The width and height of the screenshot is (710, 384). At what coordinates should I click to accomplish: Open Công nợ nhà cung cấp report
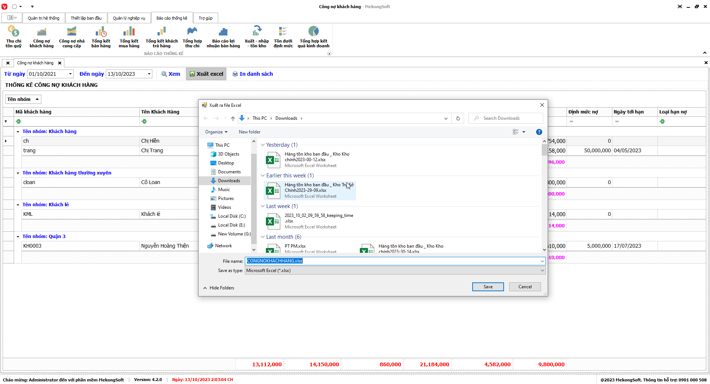point(72,37)
